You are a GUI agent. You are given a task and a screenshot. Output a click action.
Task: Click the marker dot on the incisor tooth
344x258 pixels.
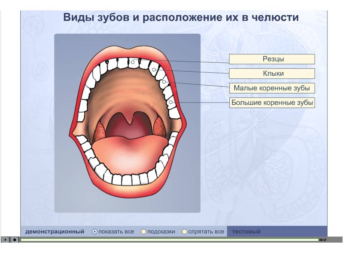pyautogui.click(x=133, y=62)
